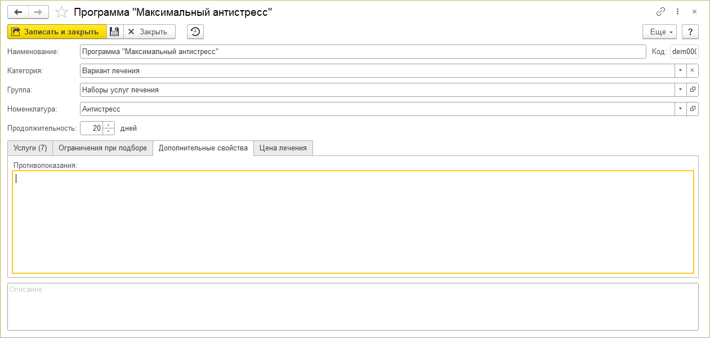Save using the floppy disk icon

coord(114,32)
